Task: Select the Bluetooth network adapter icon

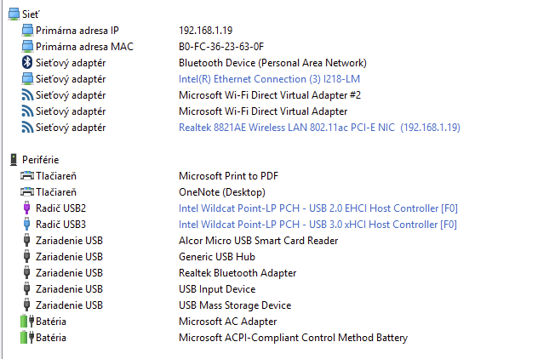Action: point(26,63)
